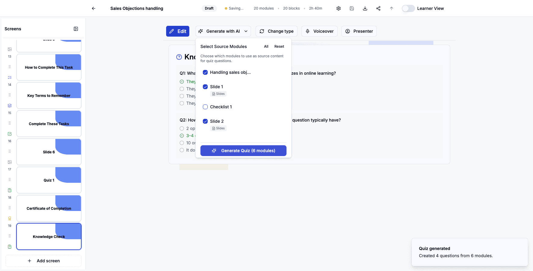Click Reset in Select Source Modules
This screenshot has width=533, height=271.
tap(279, 47)
